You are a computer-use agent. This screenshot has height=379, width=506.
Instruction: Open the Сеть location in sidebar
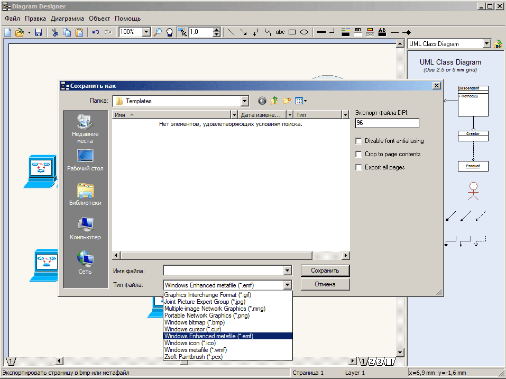(85, 263)
